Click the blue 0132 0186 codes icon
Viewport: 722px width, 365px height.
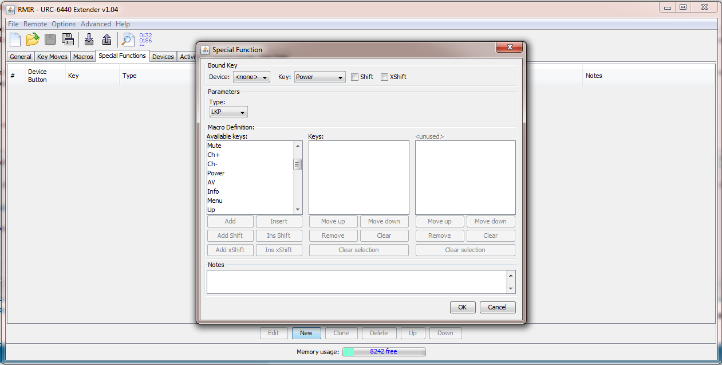[145, 39]
